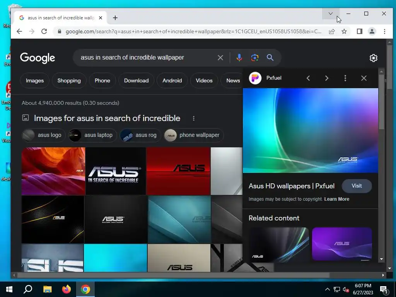Open the beige Asus logo thumbnail
This screenshot has width=396, height=297.
coord(179,258)
